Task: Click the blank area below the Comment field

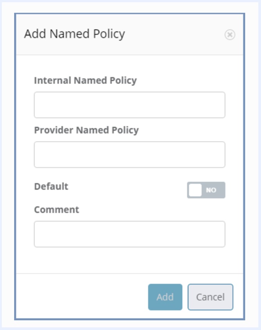Action: coord(130,260)
